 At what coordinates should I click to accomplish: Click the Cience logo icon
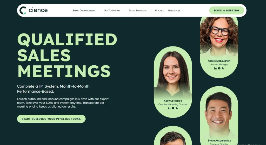[23, 10]
